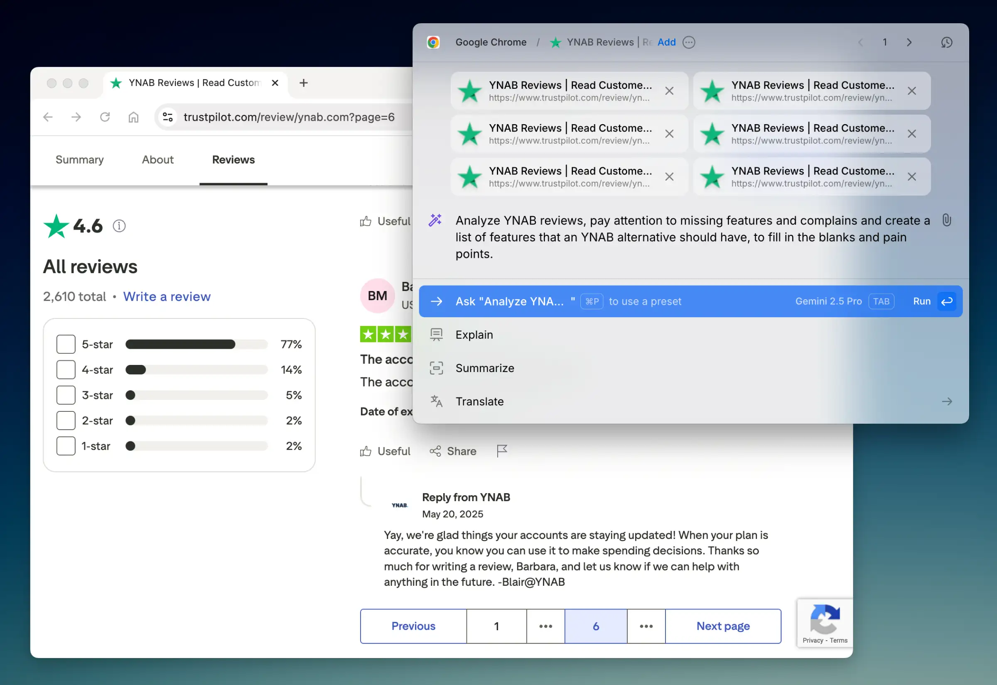Reload the Trustpilot page
This screenshot has width=997, height=685.
coord(105,117)
